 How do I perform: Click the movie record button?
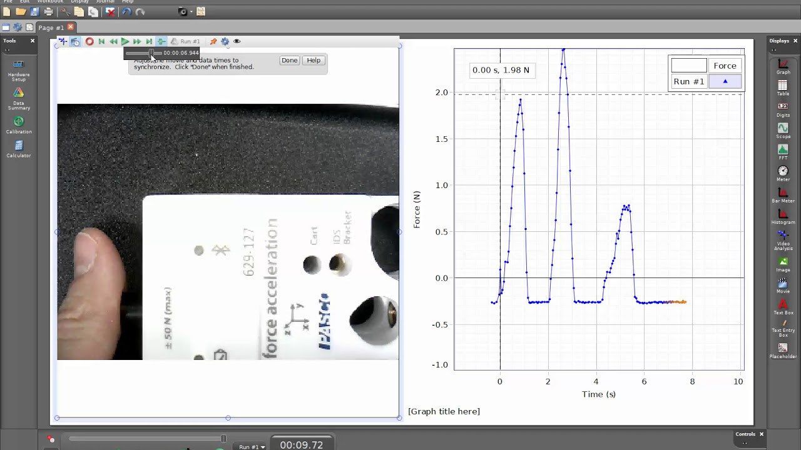pos(89,41)
